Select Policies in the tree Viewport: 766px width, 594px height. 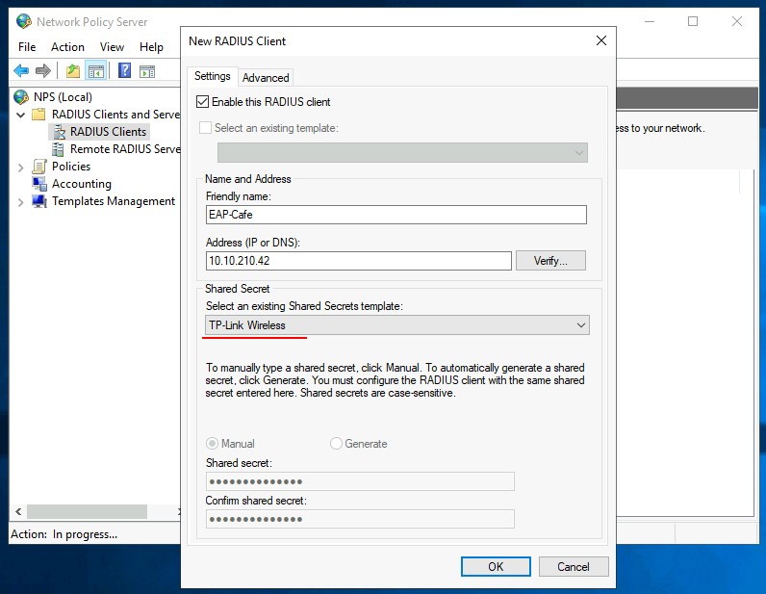71,167
